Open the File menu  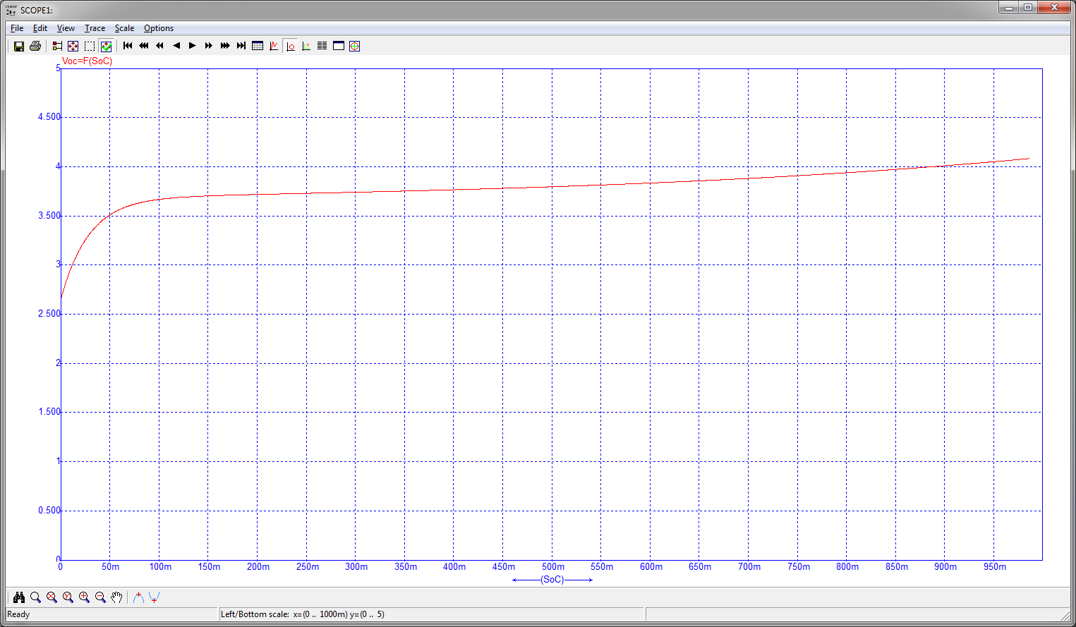17,28
